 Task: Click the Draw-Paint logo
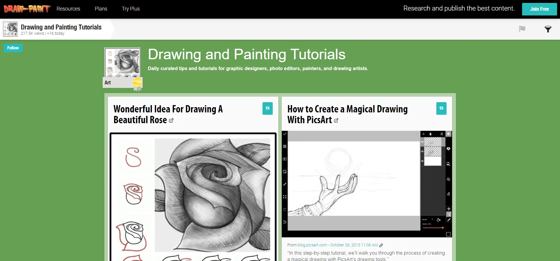[27, 9]
